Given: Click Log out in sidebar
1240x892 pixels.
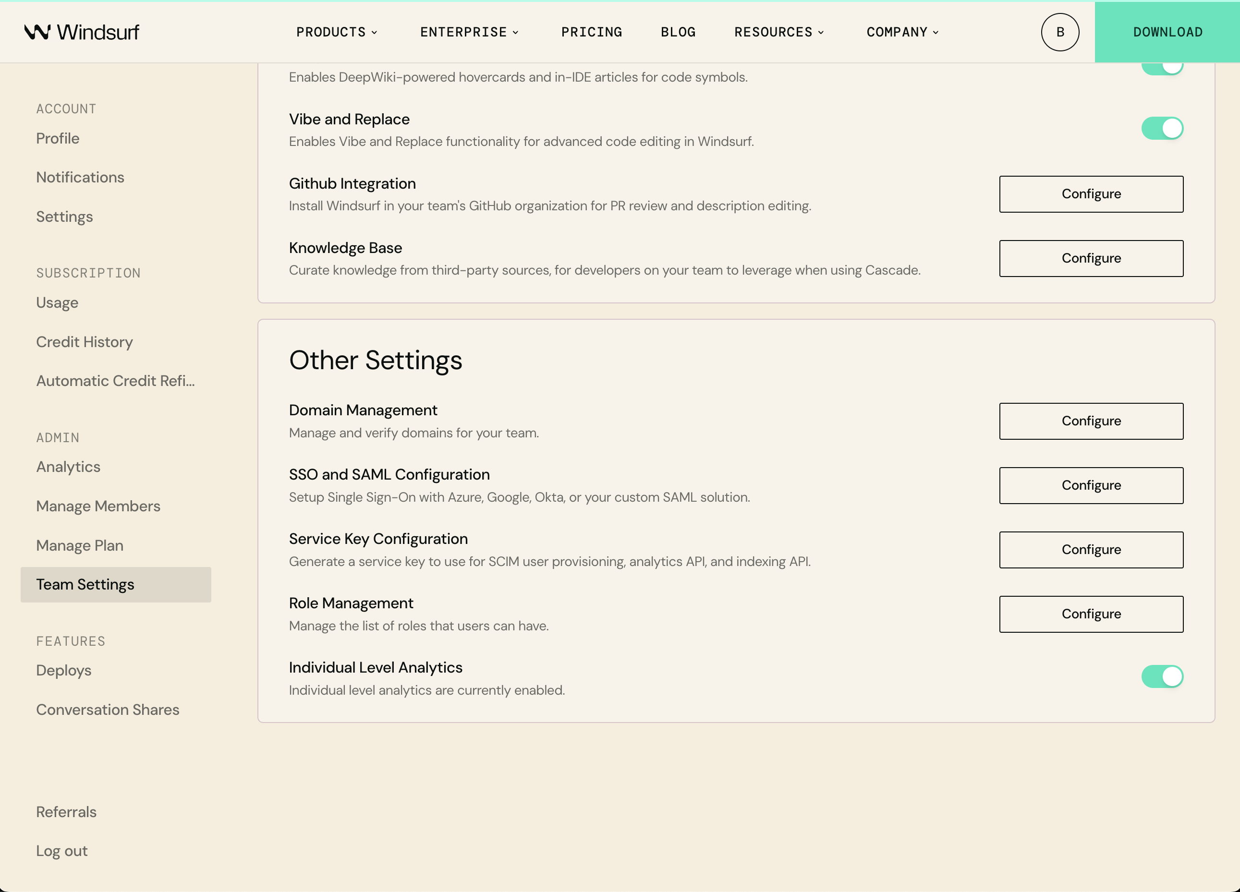Looking at the screenshot, I should (62, 850).
